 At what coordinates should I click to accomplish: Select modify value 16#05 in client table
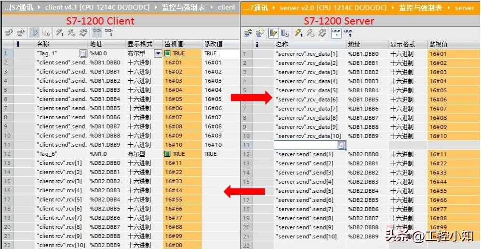coord(221,99)
